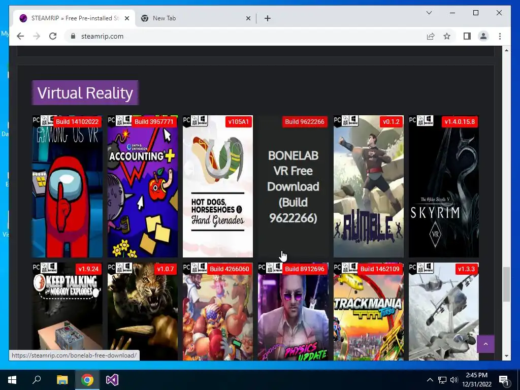Image resolution: width=520 pixels, height=390 pixels.
Task: Open Hot Dogs, Horseshoes & Hand Grenades
Action: tap(218, 186)
